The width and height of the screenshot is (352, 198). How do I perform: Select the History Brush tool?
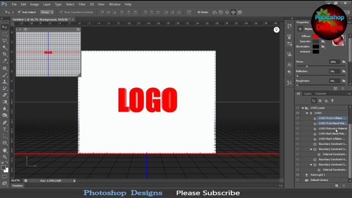[x=4, y=89]
